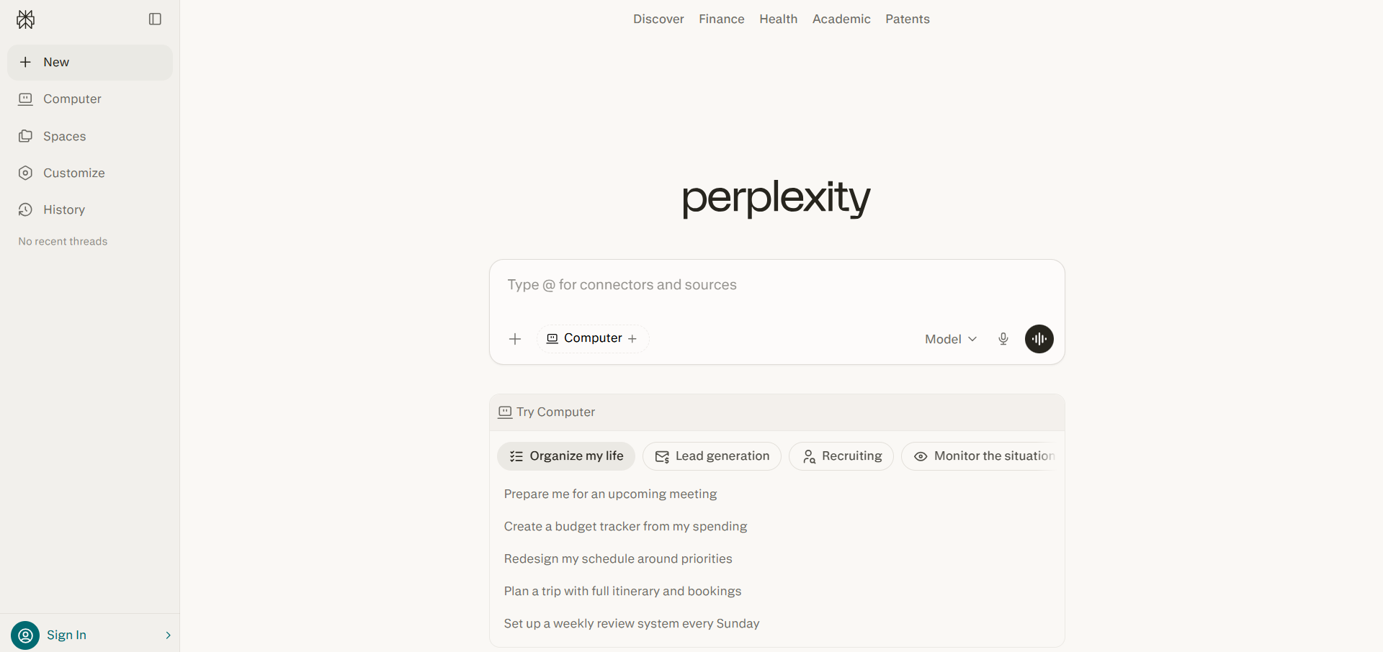Click the microphone dictation icon
This screenshot has width=1383, height=652.
pos(1003,339)
